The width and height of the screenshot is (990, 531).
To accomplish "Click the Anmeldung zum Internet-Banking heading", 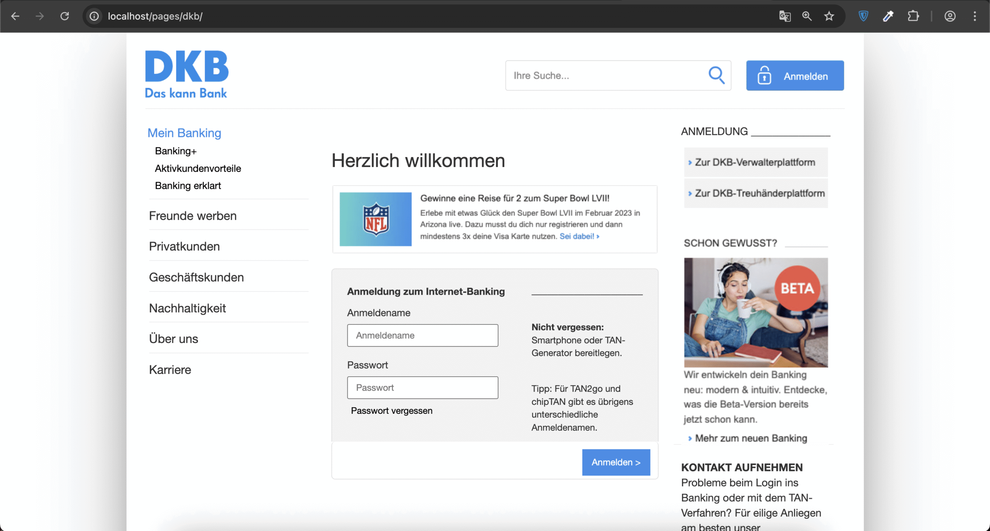I will pos(426,292).
